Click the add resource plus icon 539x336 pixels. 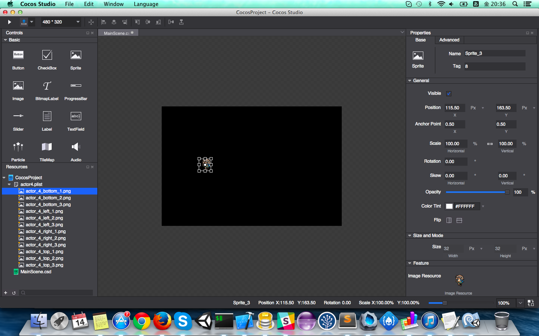coord(6,293)
